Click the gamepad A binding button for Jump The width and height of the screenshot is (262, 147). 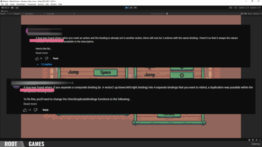coord(182,75)
